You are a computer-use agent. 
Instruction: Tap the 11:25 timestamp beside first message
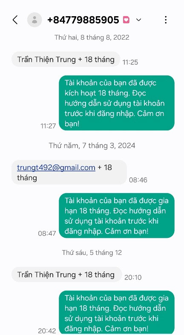click(130, 62)
